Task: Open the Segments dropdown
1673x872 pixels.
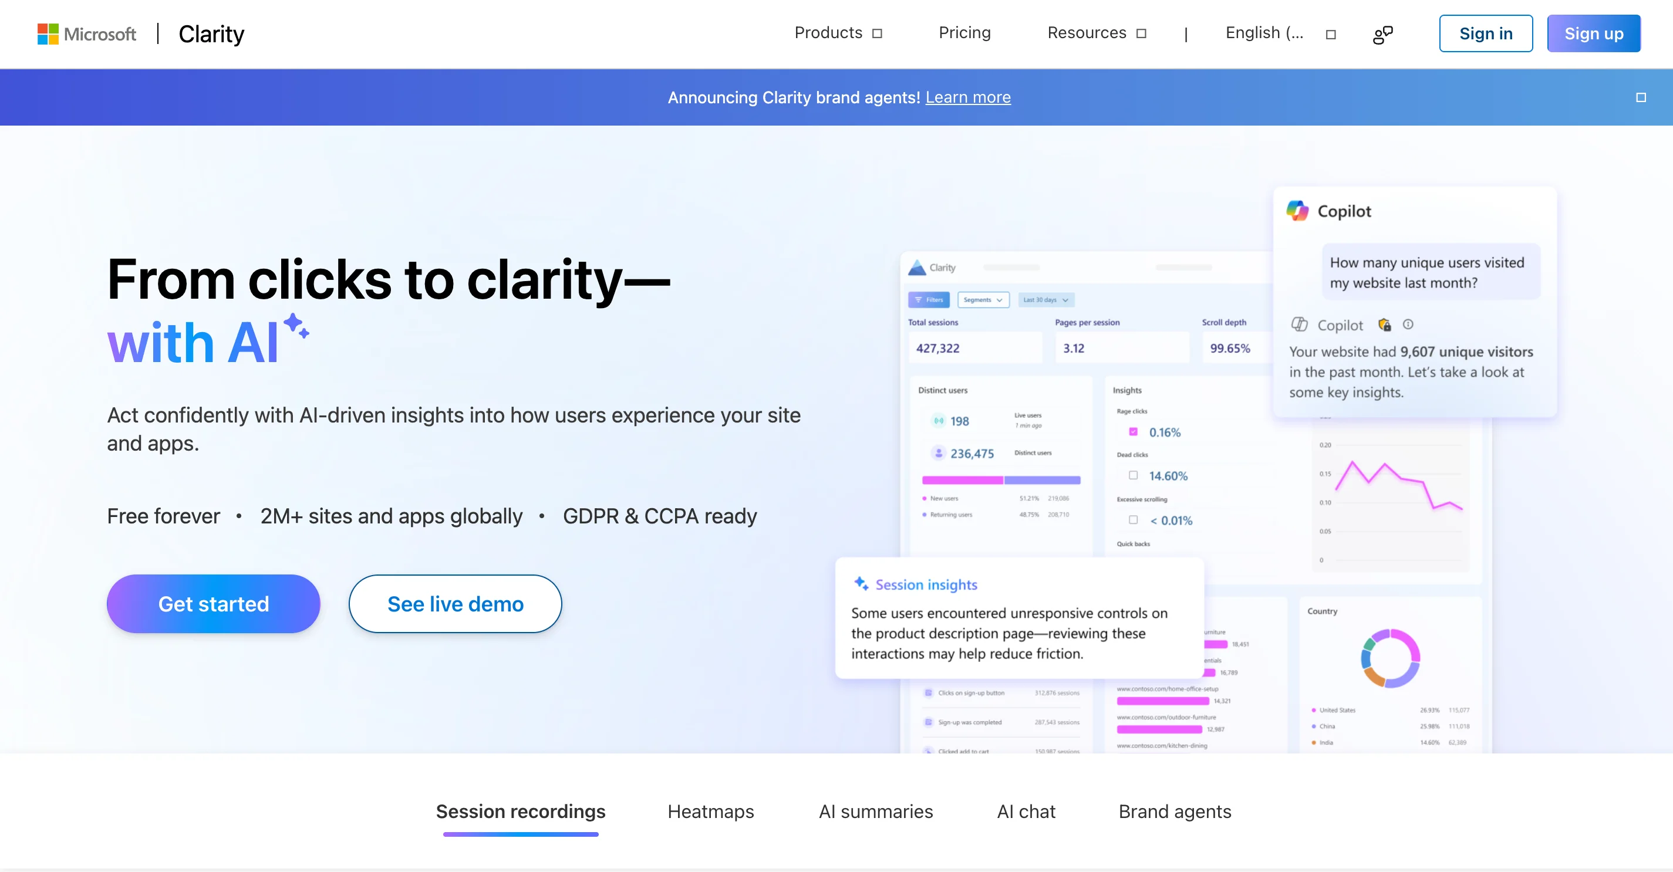Action: coord(983,299)
